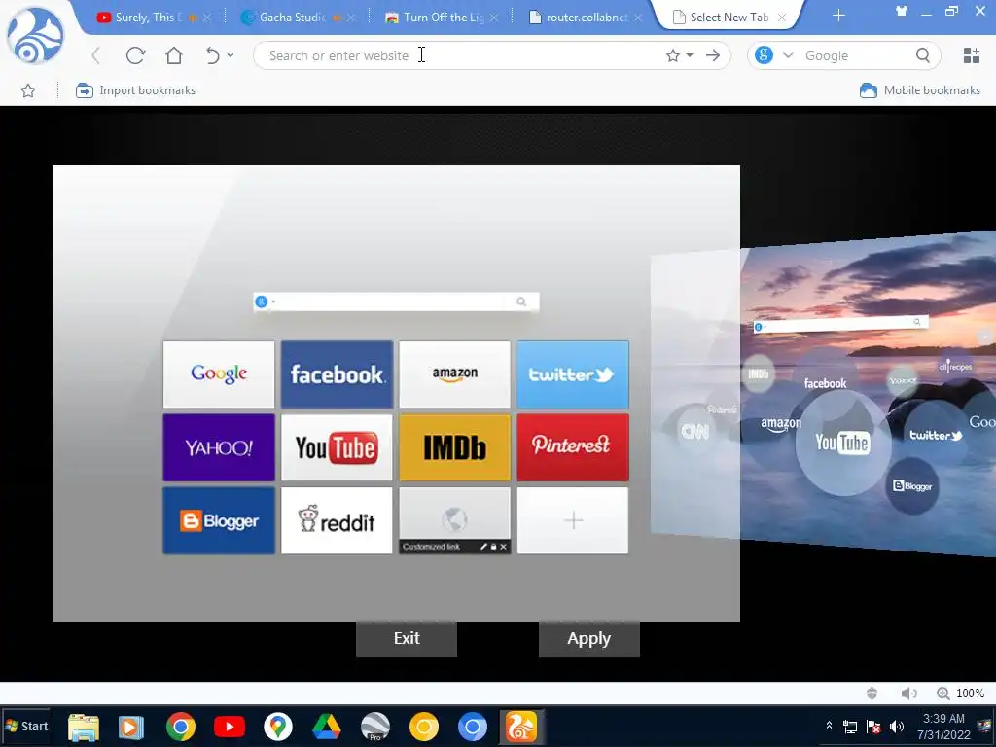This screenshot has width=996, height=747.
Task: Click Import bookmarks
Action: coord(135,90)
